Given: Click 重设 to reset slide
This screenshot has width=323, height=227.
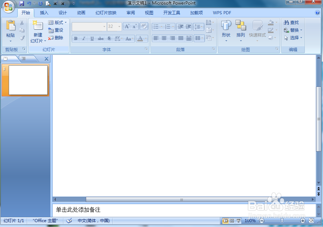Looking at the screenshot, I should pyautogui.click(x=56, y=30).
